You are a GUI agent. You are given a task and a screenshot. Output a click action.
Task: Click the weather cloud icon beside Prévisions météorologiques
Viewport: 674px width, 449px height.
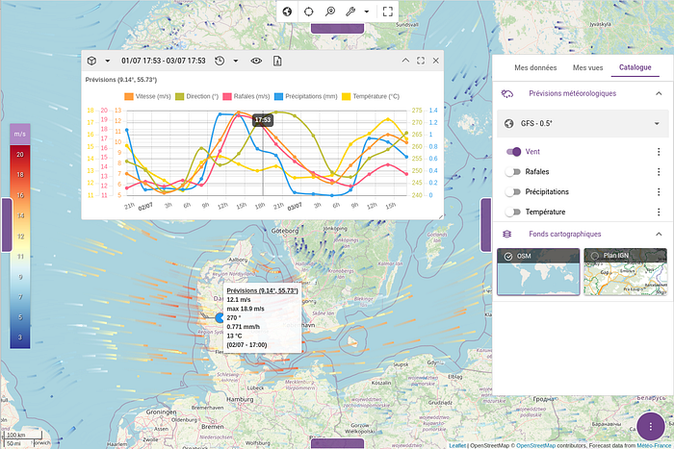pos(507,93)
